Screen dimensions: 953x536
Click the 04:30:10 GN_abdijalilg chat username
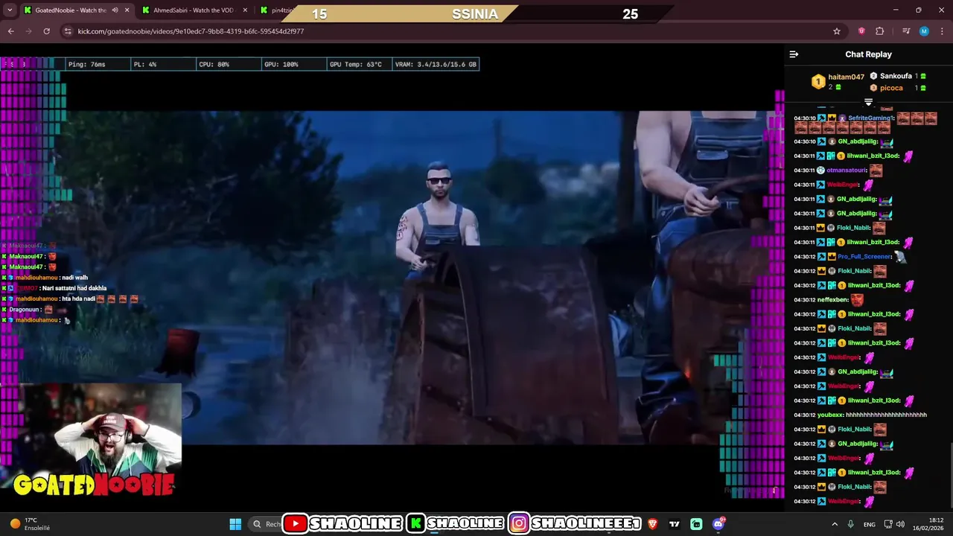[857, 141]
